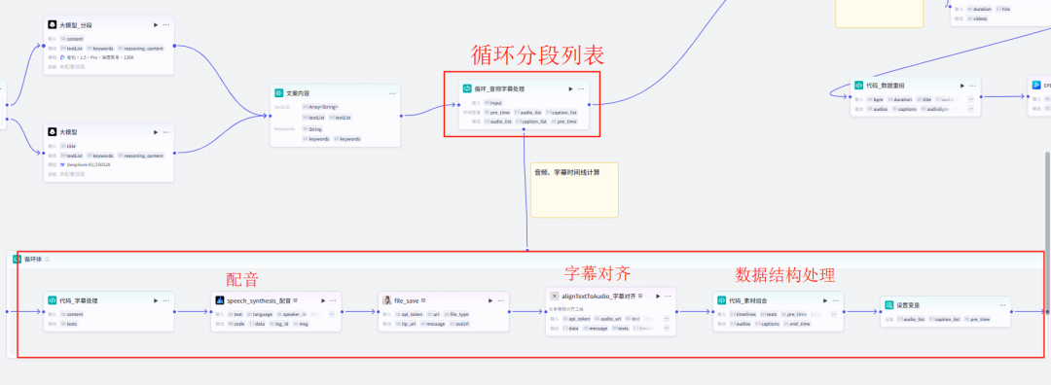The height and width of the screenshot is (385, 1051).
Task: Run the 循环_音频字幕处理 loop node
Action: (570, 88)
